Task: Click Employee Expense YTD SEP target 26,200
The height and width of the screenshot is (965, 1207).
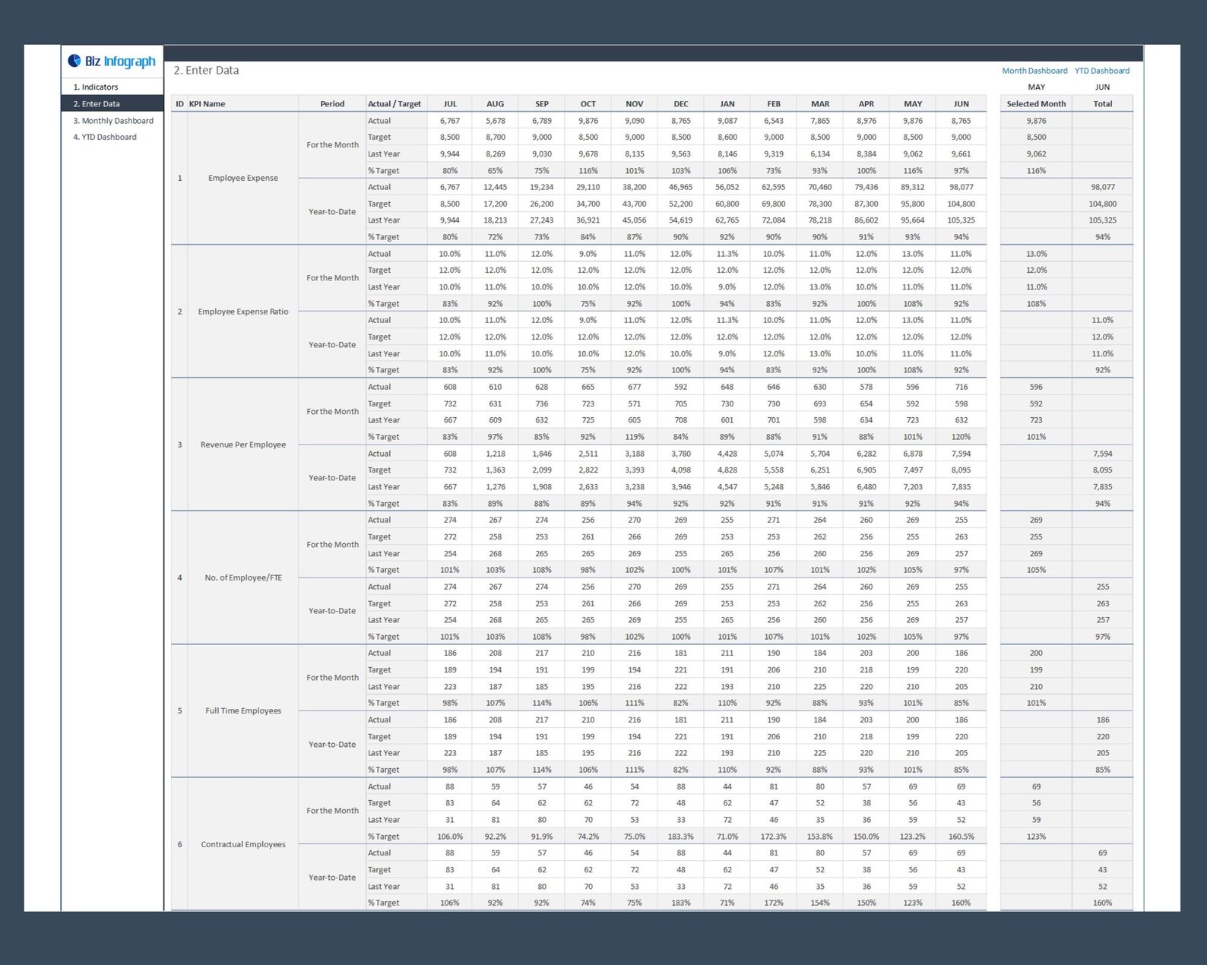Action: (541, 204)
